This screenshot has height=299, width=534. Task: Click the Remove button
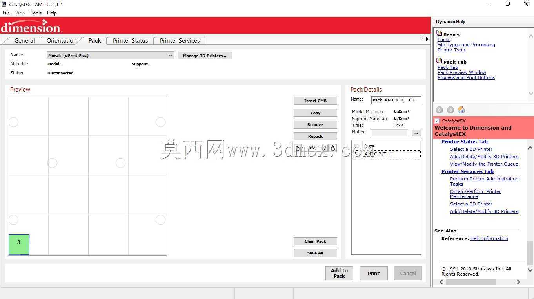315,124
